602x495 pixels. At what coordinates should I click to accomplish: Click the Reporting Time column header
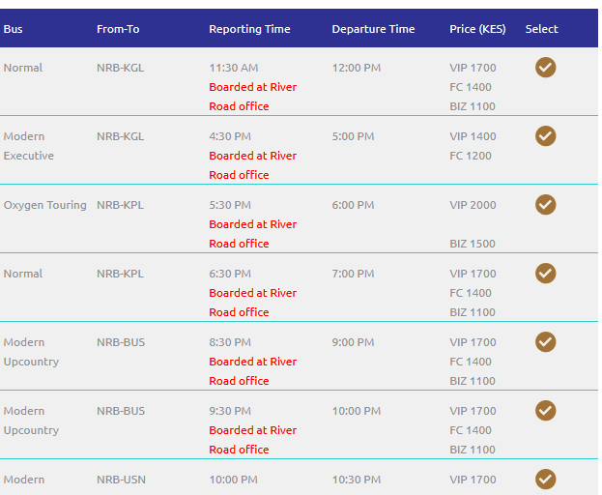(249, 29)
